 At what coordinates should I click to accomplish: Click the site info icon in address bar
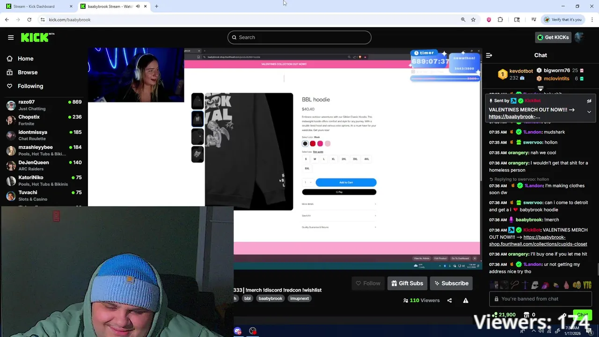tap(43, 20)
